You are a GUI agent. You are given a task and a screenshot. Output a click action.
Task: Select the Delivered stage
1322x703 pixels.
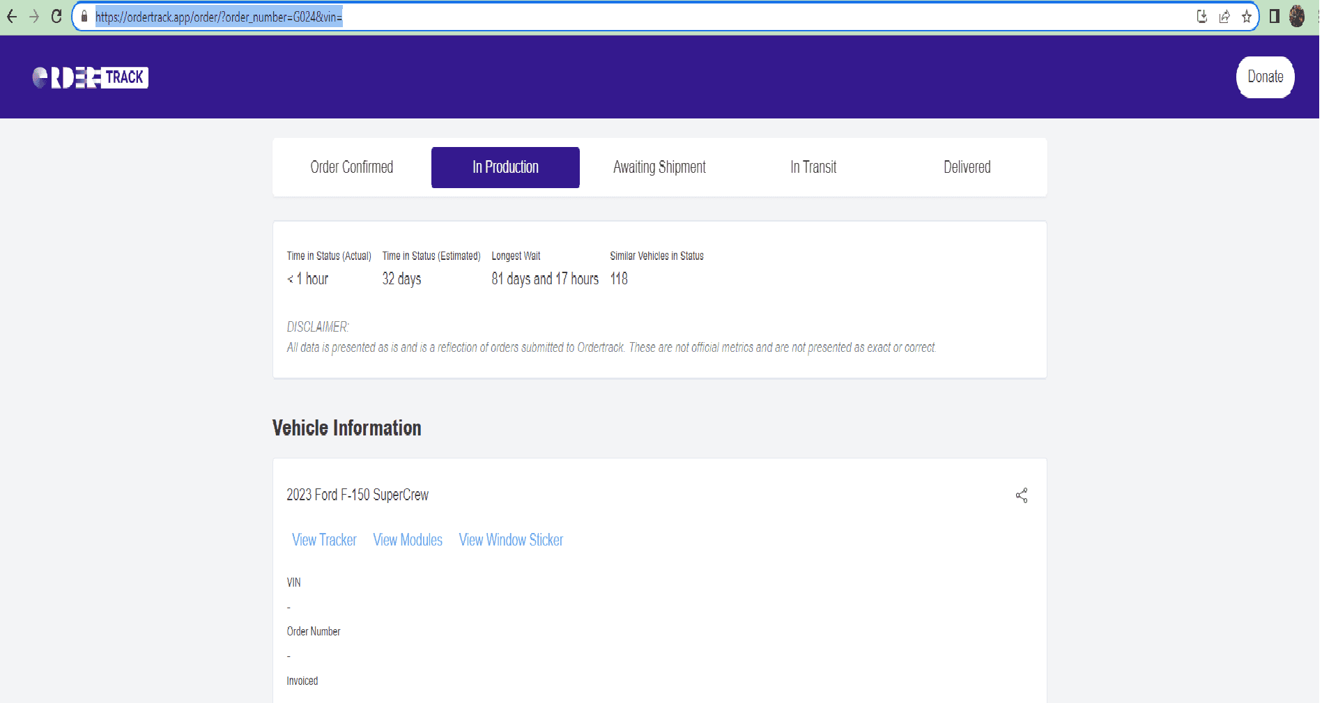pos(967,167)
